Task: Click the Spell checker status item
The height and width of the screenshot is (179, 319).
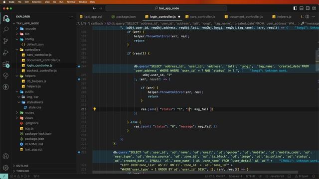Action: pos(302,176)
